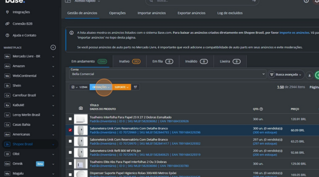The image size is (319, 177).
Task: Click the Toalheiro Elite Abs product thumbnail
Action: (x=81, y=164)
